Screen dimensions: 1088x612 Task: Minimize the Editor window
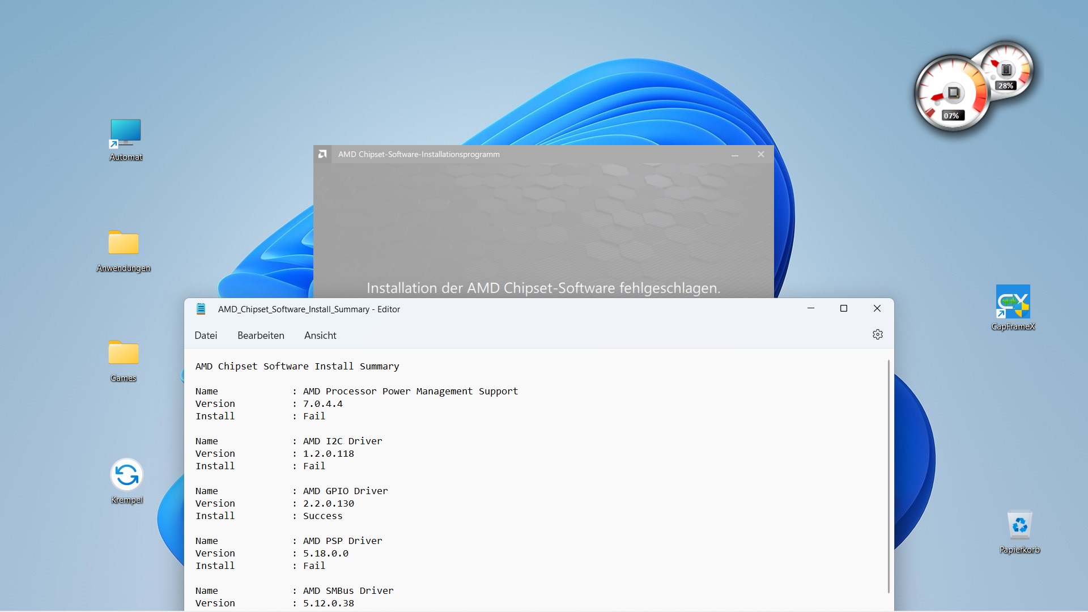(x=811, y=309)
